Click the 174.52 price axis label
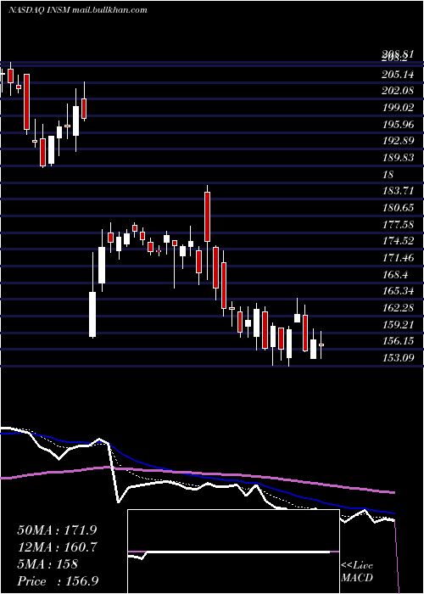Screen dimensions: 424x594 pos(398,241)
